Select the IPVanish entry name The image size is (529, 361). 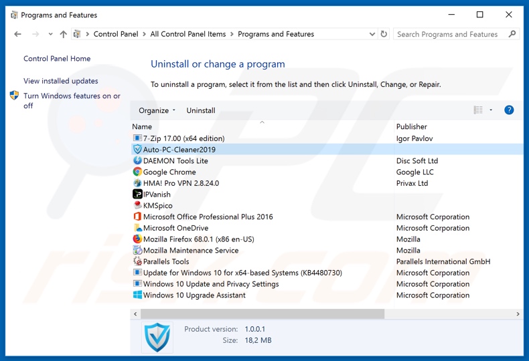point(157,195)
